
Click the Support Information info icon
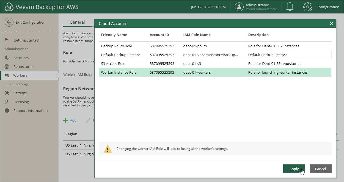point(7,111)
